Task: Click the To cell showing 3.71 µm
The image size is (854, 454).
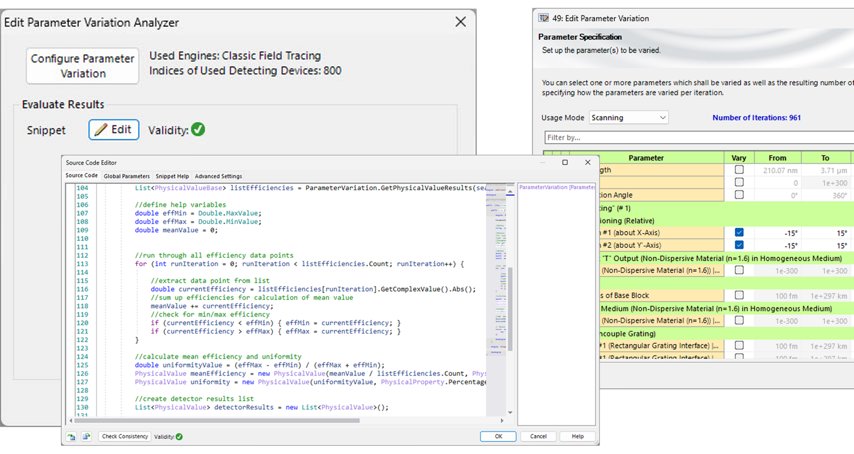Action: click(x=825, y=170)
